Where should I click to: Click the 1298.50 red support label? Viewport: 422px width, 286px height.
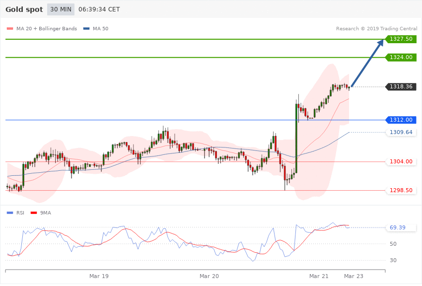click(401, 190)
